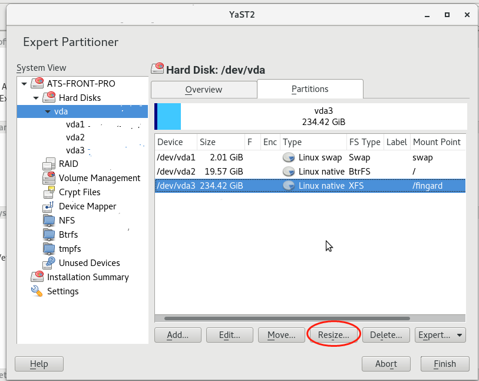Click the Delete... button
The image size is (479, 381).
coord(386,335)
